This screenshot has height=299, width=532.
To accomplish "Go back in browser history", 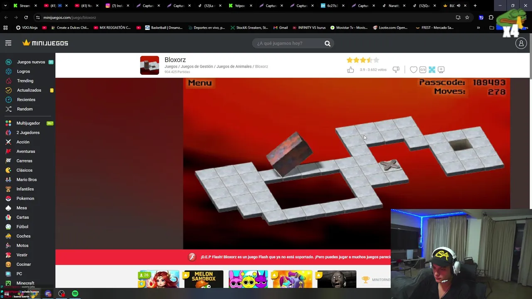I will point(6,17).
